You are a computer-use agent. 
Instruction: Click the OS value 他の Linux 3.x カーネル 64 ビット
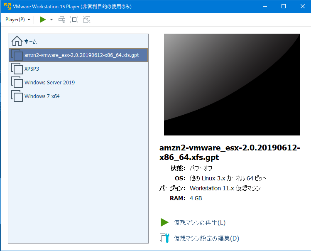coord(228,178)
